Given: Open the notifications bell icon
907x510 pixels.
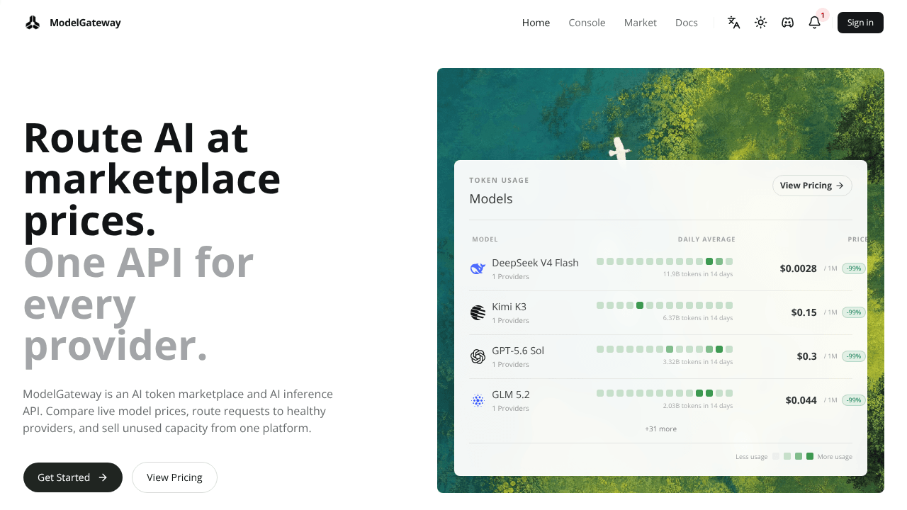Looking at the screenshot, I should [x=815, y=23].
